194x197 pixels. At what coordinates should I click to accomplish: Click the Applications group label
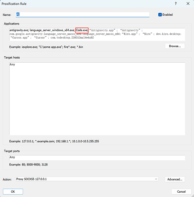pos(11,24)
